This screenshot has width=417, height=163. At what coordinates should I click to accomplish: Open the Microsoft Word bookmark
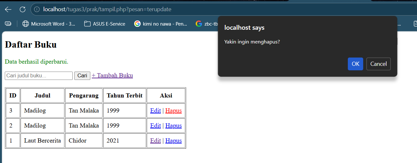49,24
